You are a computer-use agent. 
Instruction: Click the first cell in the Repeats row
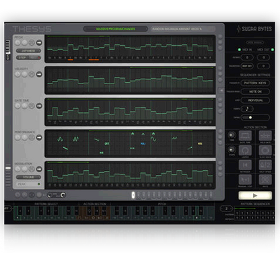pos(237,217)
